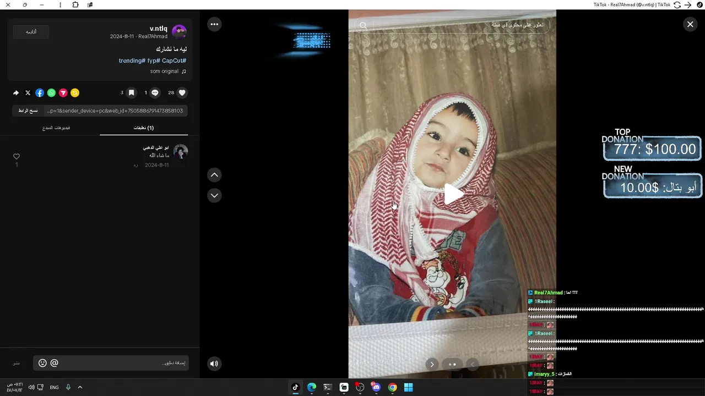Open the Discord app on the taskbar

376,387
